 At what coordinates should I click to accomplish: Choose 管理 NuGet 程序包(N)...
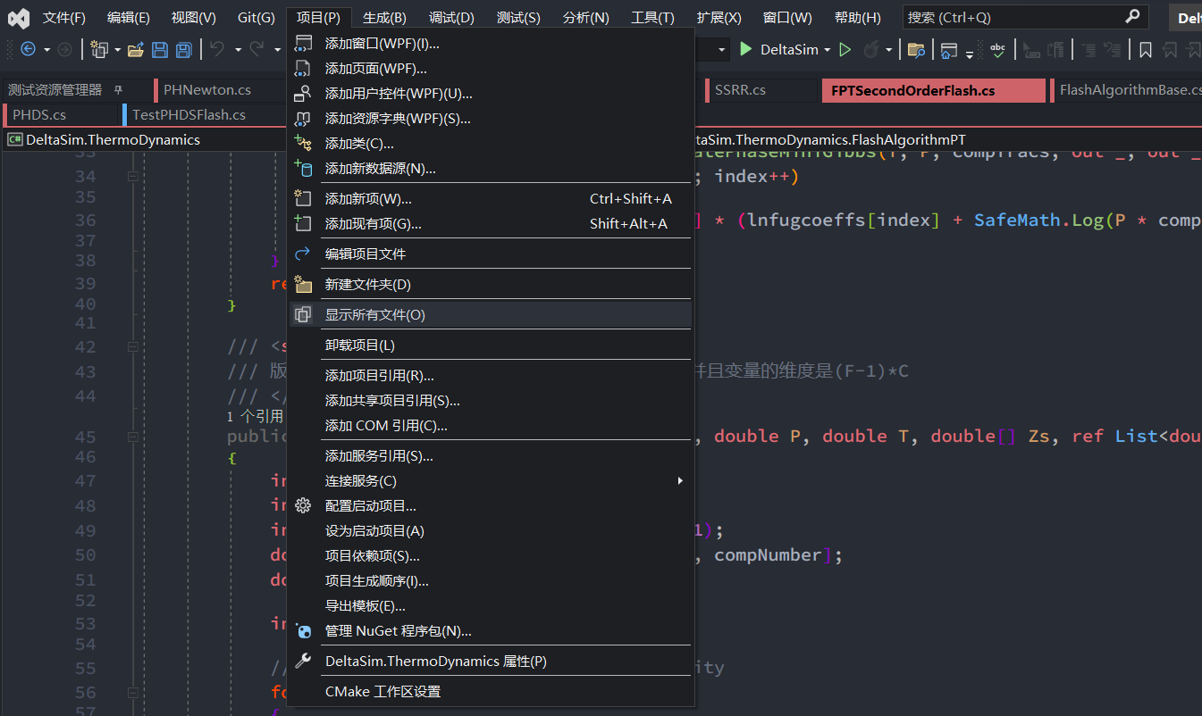[x=491, y=631]
